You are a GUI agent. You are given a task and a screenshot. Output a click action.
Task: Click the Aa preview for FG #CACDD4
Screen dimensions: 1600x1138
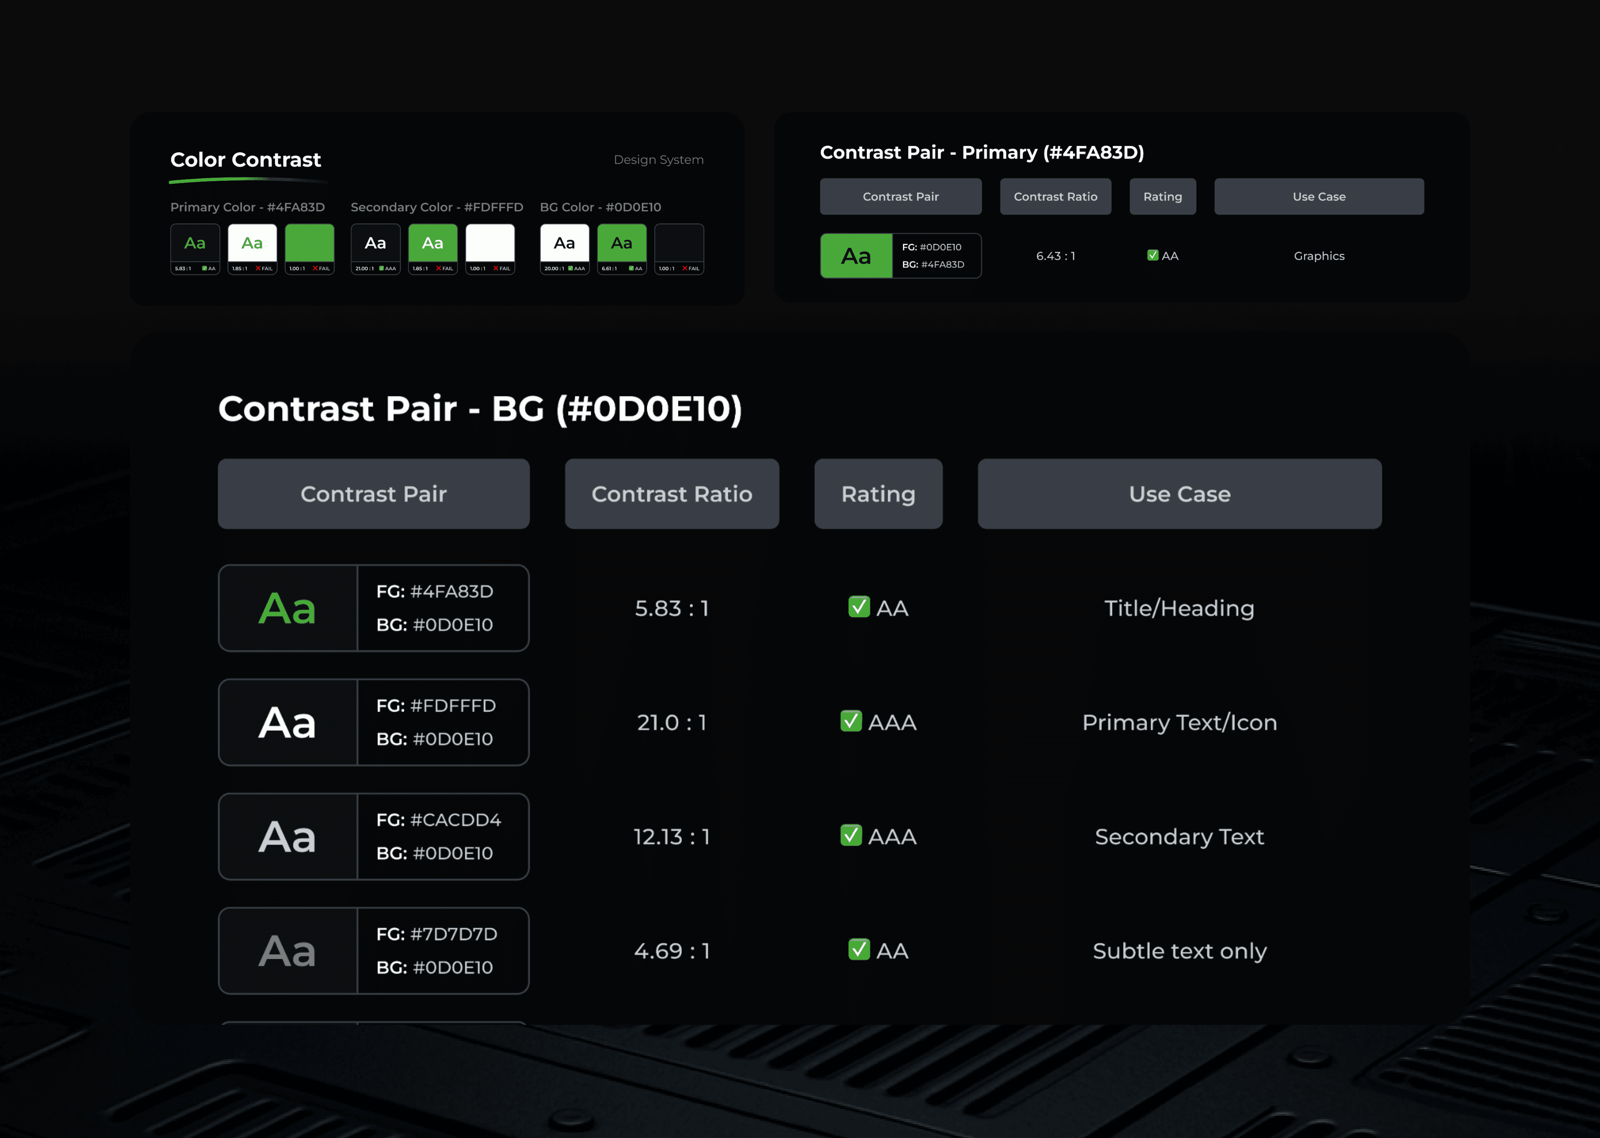pos(287,837)
